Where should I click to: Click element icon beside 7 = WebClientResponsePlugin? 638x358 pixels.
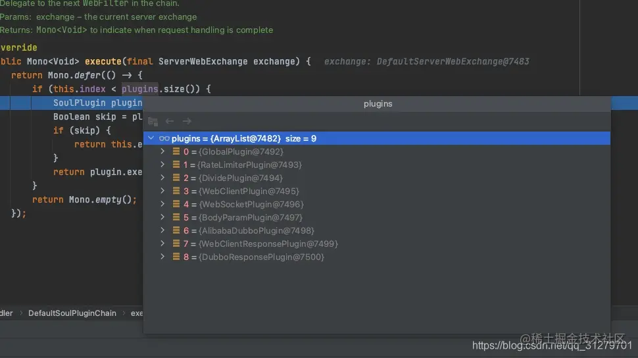coord(176,243)
